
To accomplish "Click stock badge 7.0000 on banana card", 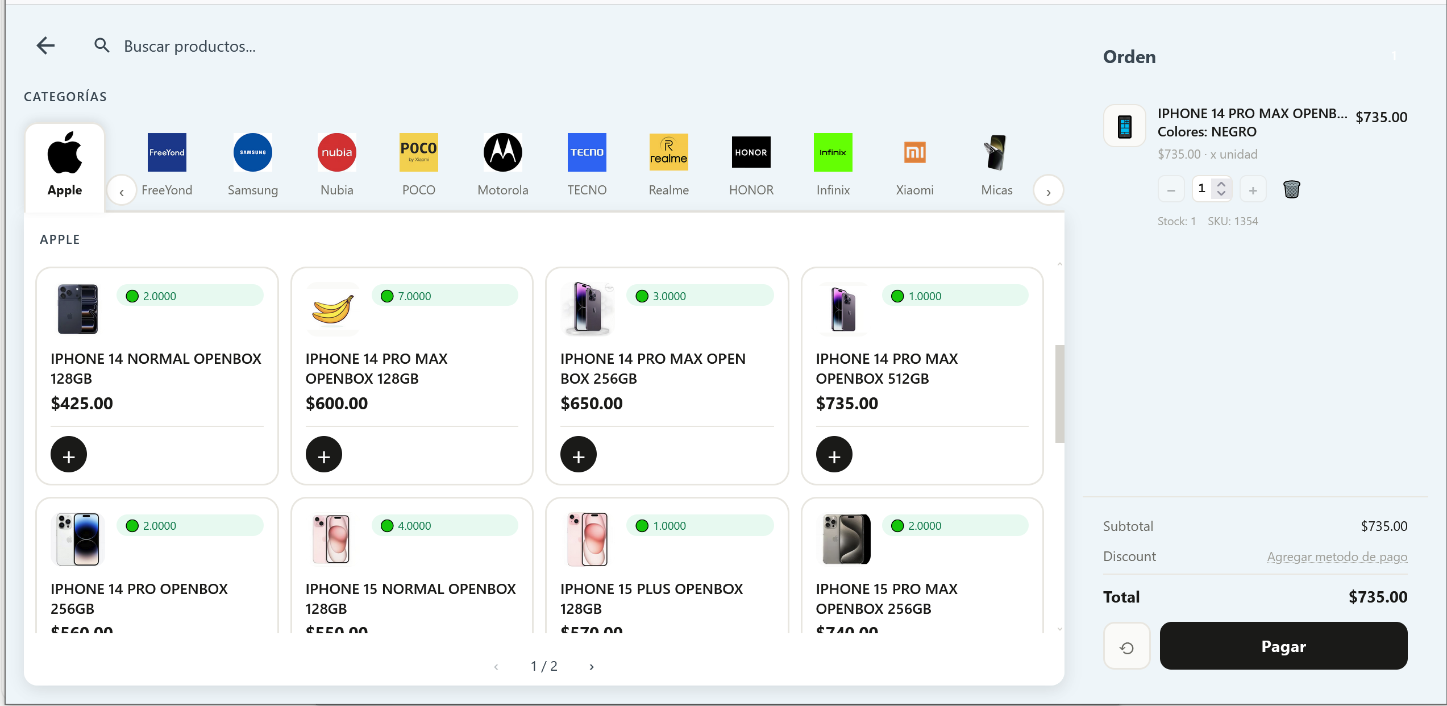I will [445, 296].
